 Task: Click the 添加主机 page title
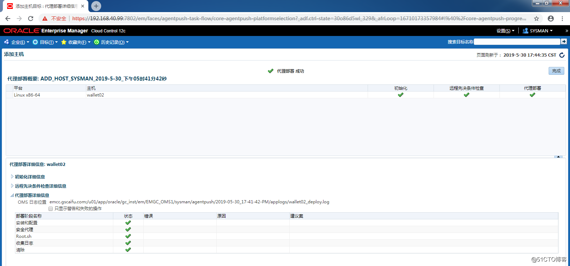[x=14, y=54]
